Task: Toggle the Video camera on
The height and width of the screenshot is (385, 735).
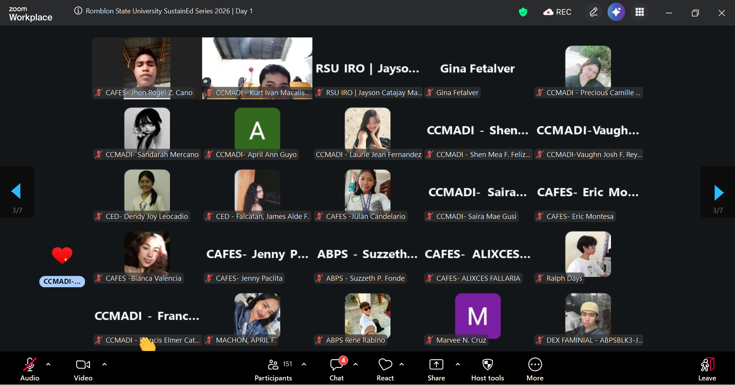Action: click(83, 369)
